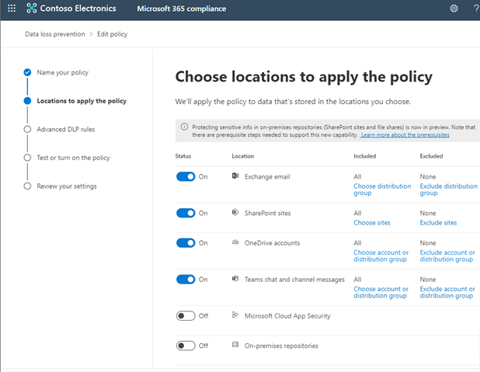Click the On-premises repositories icon
Image resolution: width=480 pixels, height=372 pixels.
tap(235, 345)
